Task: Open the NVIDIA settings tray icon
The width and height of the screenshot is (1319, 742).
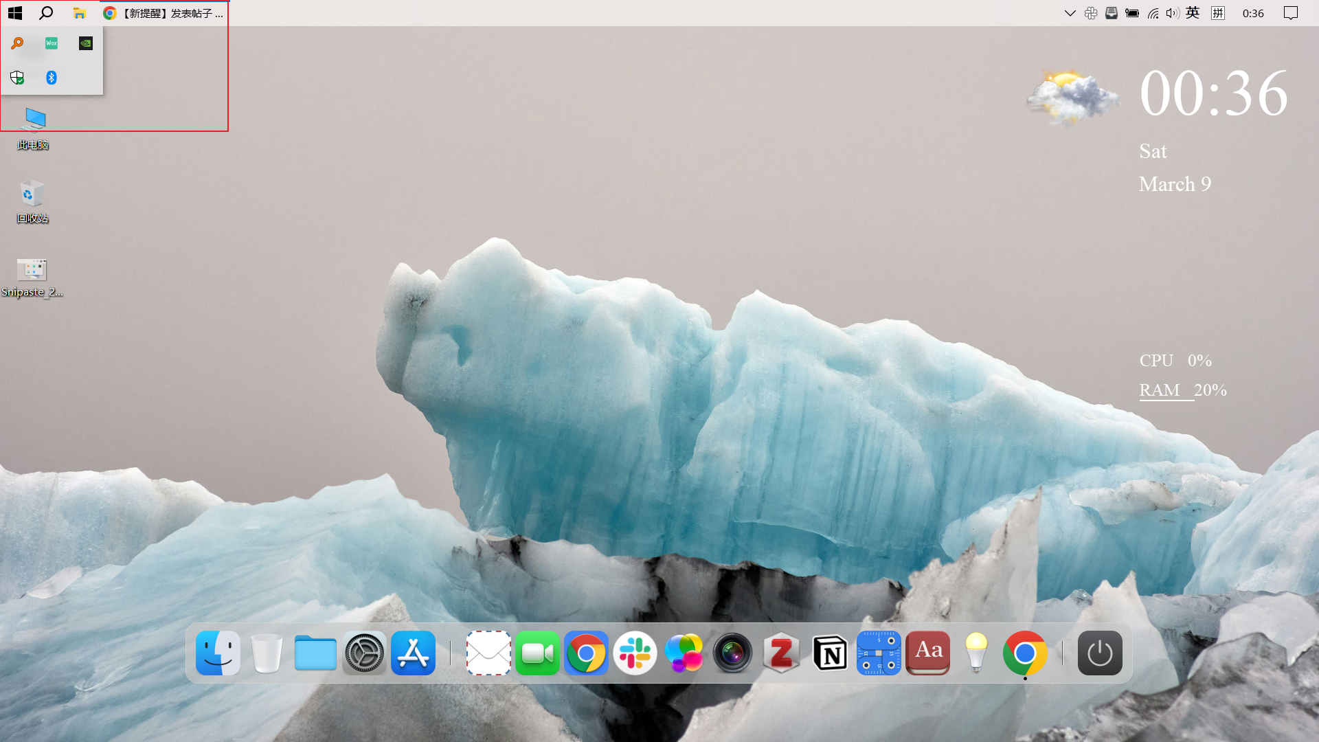Action: point(86,43)
